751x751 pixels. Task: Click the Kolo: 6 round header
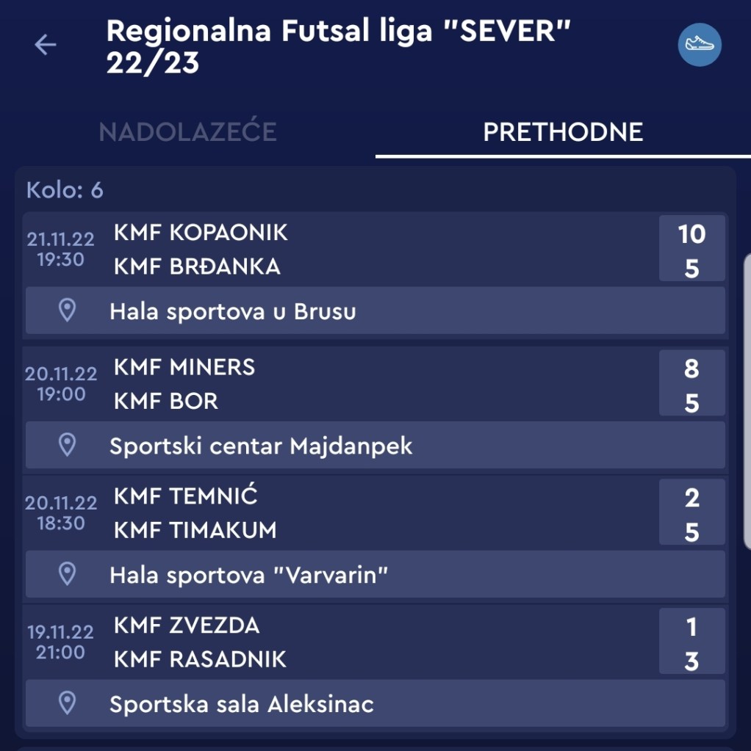tap(65, 190)
